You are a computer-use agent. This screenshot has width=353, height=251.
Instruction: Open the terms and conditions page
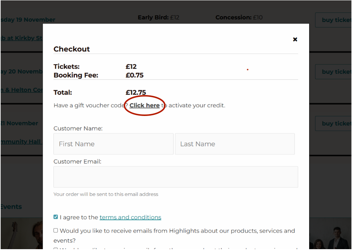130,217
